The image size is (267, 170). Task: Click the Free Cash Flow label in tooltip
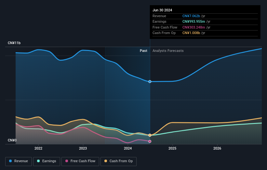[165, 27]
